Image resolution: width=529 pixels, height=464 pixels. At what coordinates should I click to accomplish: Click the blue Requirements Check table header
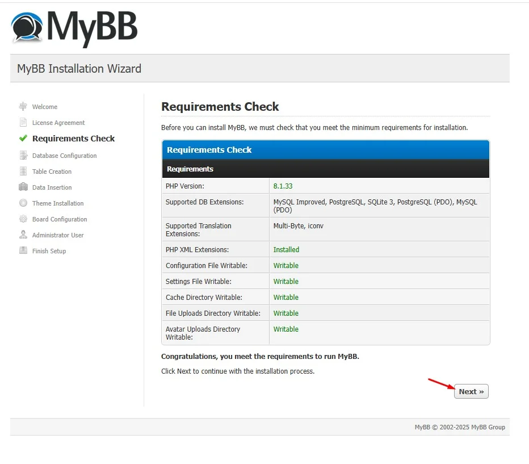[326, 150]
